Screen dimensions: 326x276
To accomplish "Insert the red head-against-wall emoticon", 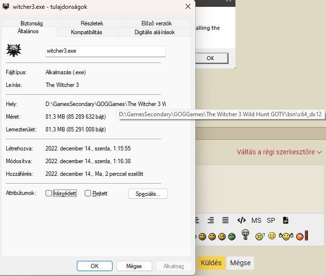I will [302, 236].
